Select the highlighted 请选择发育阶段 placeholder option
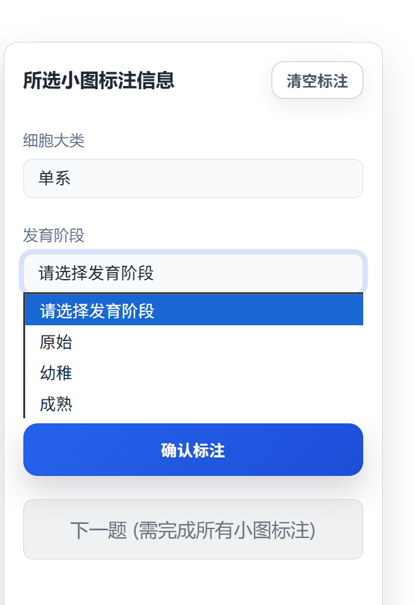The width and height of the screenshot is (415, 605). click(x=193, y=311)
